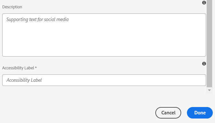Focus the Accessibility Label input field
The image size is (215, 123).
(x=104, y=80)
